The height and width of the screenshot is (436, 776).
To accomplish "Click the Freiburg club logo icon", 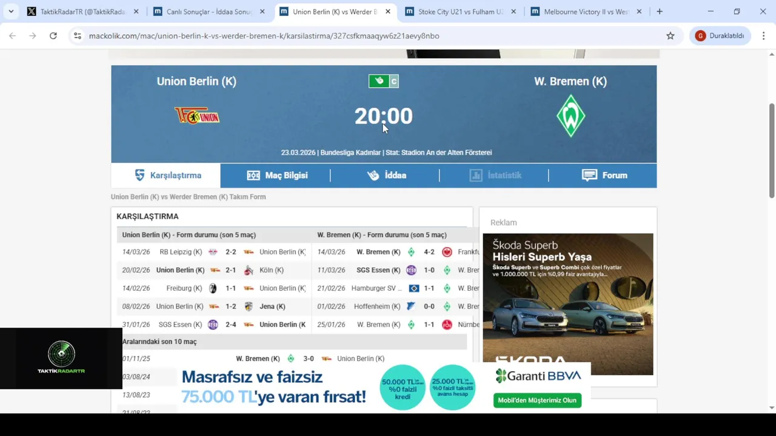I will pos(213,288).
